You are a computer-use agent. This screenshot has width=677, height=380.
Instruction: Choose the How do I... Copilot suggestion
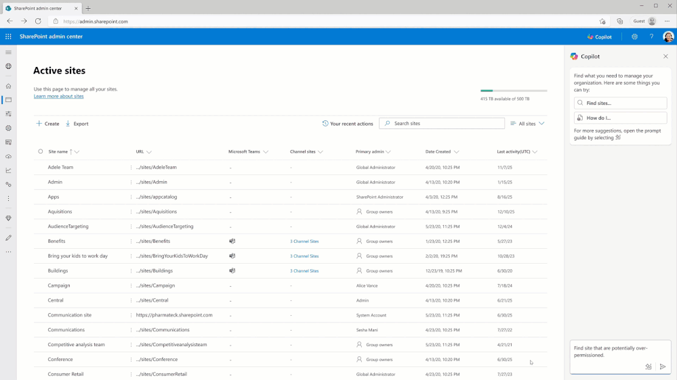[x=620, y=118]
